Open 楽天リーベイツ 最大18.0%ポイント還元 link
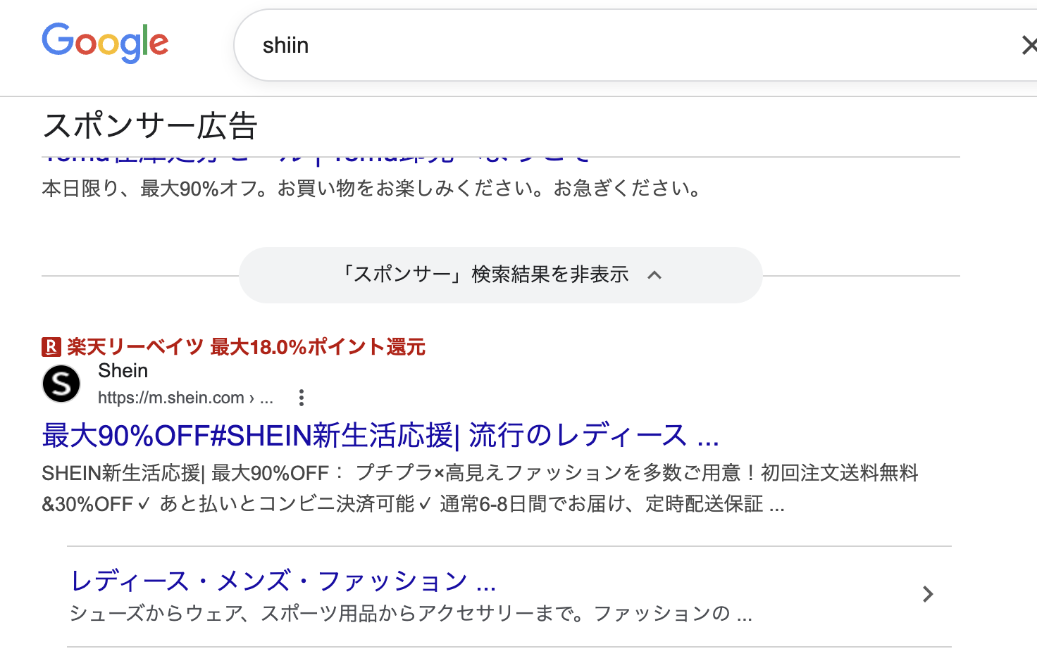The image size is (1037, 656). (x=246, y=347)
